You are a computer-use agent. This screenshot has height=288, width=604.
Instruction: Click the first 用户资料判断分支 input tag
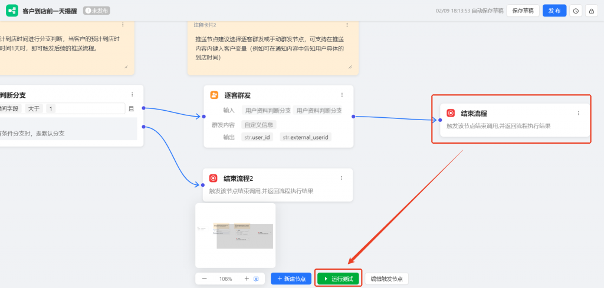click(x=267, y=110)
